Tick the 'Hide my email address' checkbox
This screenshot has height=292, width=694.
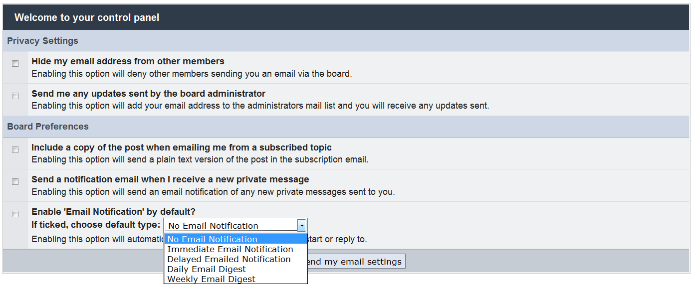tap(15, 64)
